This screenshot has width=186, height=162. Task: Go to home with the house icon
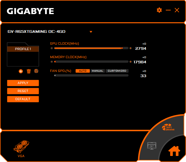click(x=174, y=151)
